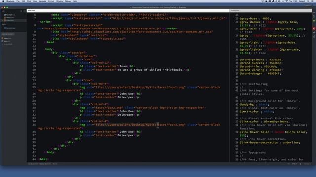Click "Delevoper" text on line 37

pyautogui.click(x=126, y=135)
